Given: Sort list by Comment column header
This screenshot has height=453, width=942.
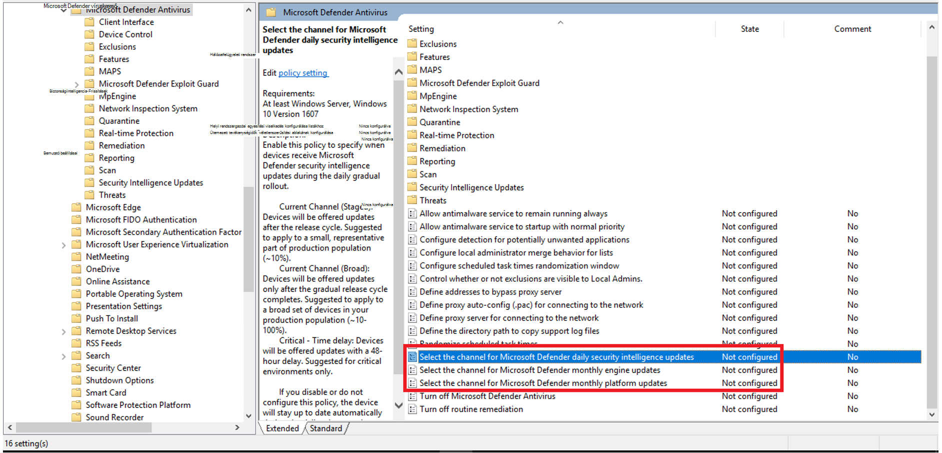Looking at the screenshot, I should 852,29.
